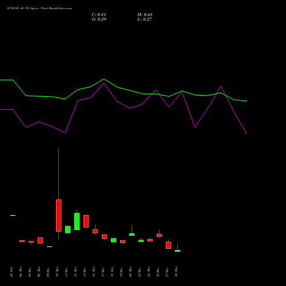Select the small red 04 Mar candlestick
This screenshot has width=286, height=286.
22,241
